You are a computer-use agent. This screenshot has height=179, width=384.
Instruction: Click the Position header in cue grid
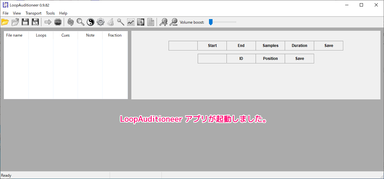(x=270, y=59)
